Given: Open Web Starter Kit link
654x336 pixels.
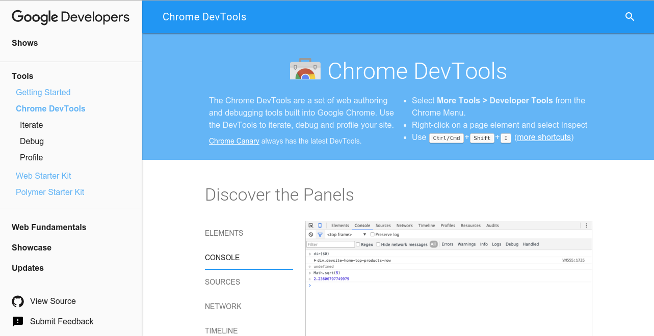Looking at the screenshot, I should click(x=43, y=176).
